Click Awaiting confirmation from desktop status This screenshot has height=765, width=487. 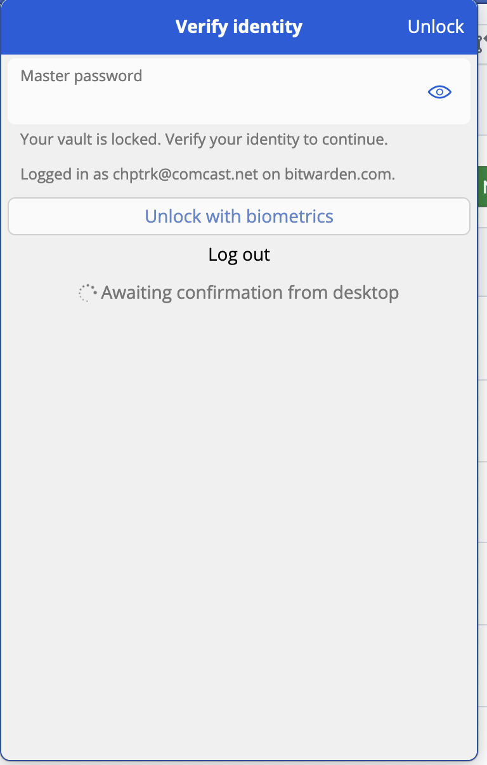point(251,292)
